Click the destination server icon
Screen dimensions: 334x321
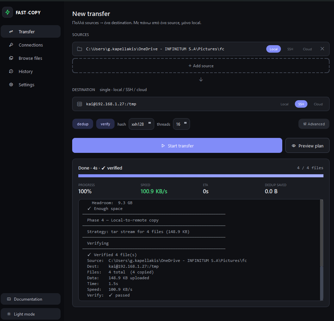pos(79,104)
